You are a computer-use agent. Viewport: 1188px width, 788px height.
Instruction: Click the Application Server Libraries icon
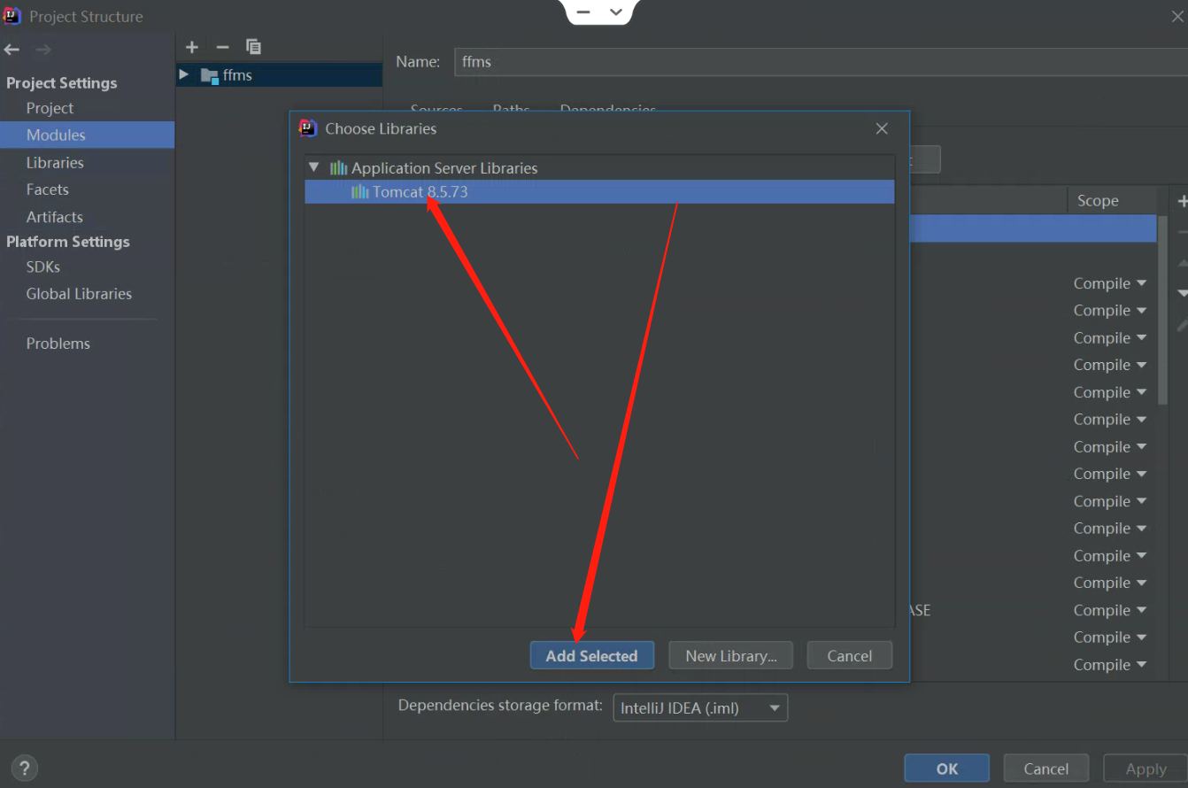coord(338,167)
